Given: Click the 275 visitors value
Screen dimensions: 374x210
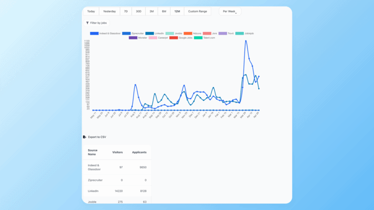Looking at the screenshot, I should coord(120,202).
